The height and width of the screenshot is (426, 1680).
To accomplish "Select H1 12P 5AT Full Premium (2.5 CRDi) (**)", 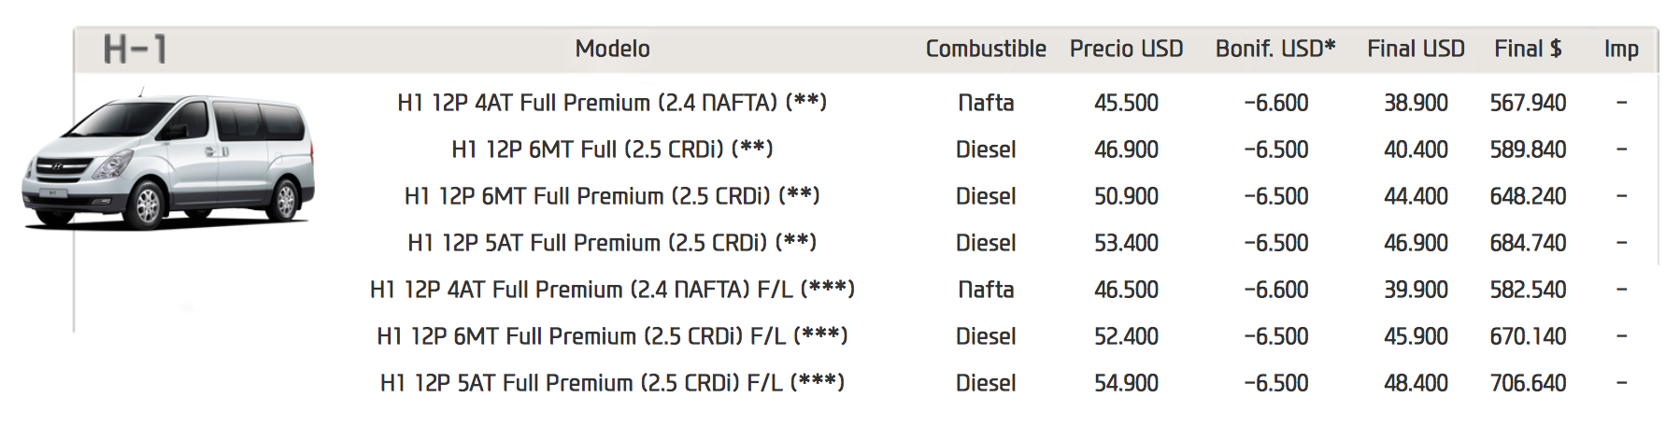I will click(612, 243).
